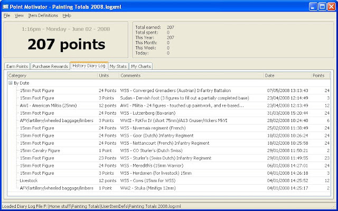Click the "23 Points" units cell

(x=107, y=158)
